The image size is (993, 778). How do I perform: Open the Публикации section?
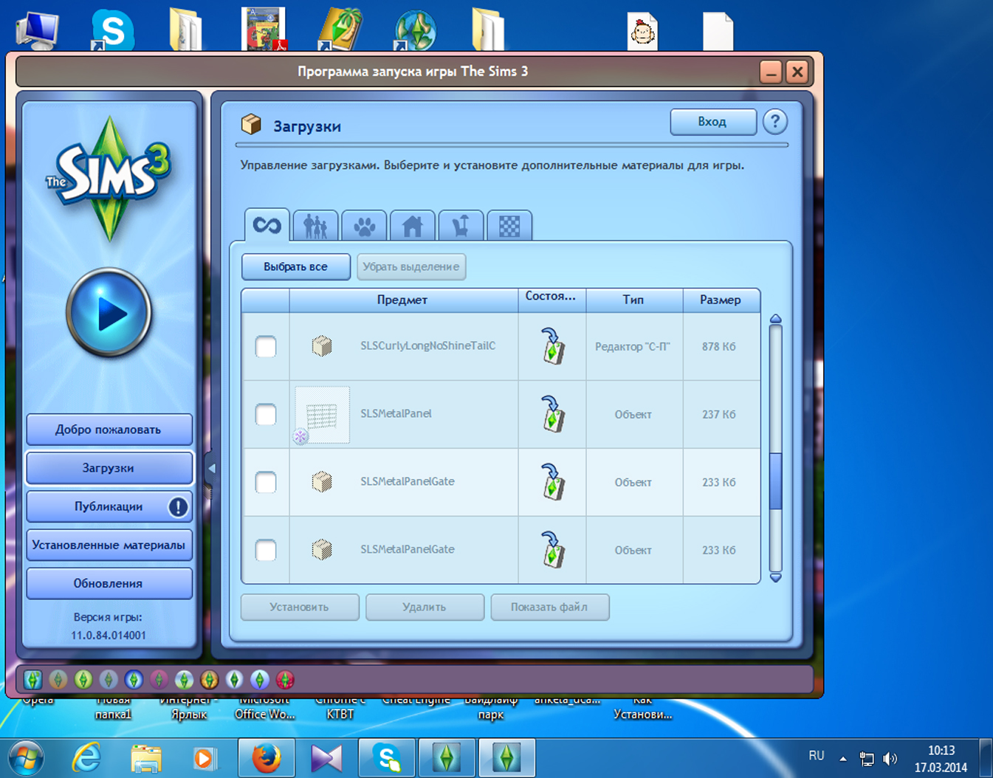pyautogui.click(x=109, y=506)
